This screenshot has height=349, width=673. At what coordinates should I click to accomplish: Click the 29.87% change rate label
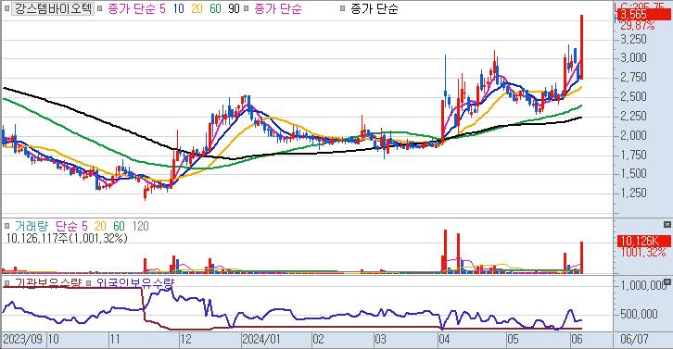point(638,25)
